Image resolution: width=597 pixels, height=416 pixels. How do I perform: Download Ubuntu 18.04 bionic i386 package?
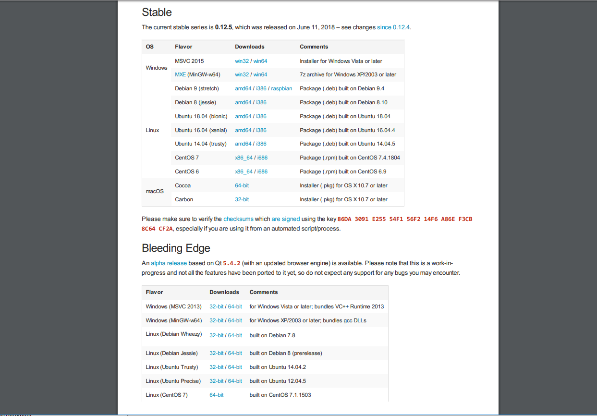(x=261, y=116)
